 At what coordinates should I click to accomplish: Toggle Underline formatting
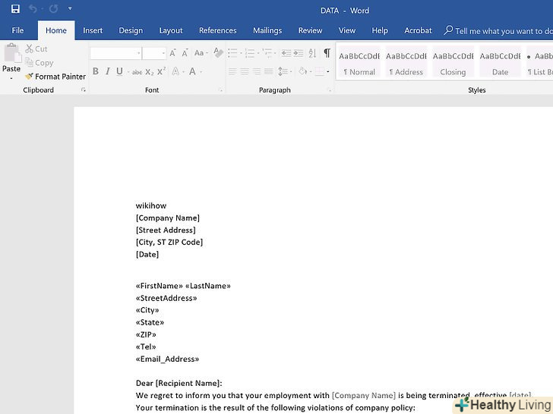pos(119,72)
